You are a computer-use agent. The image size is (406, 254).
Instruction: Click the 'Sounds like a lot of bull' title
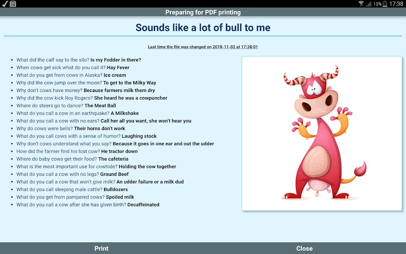pyautogui.click(x=203, y=28)
